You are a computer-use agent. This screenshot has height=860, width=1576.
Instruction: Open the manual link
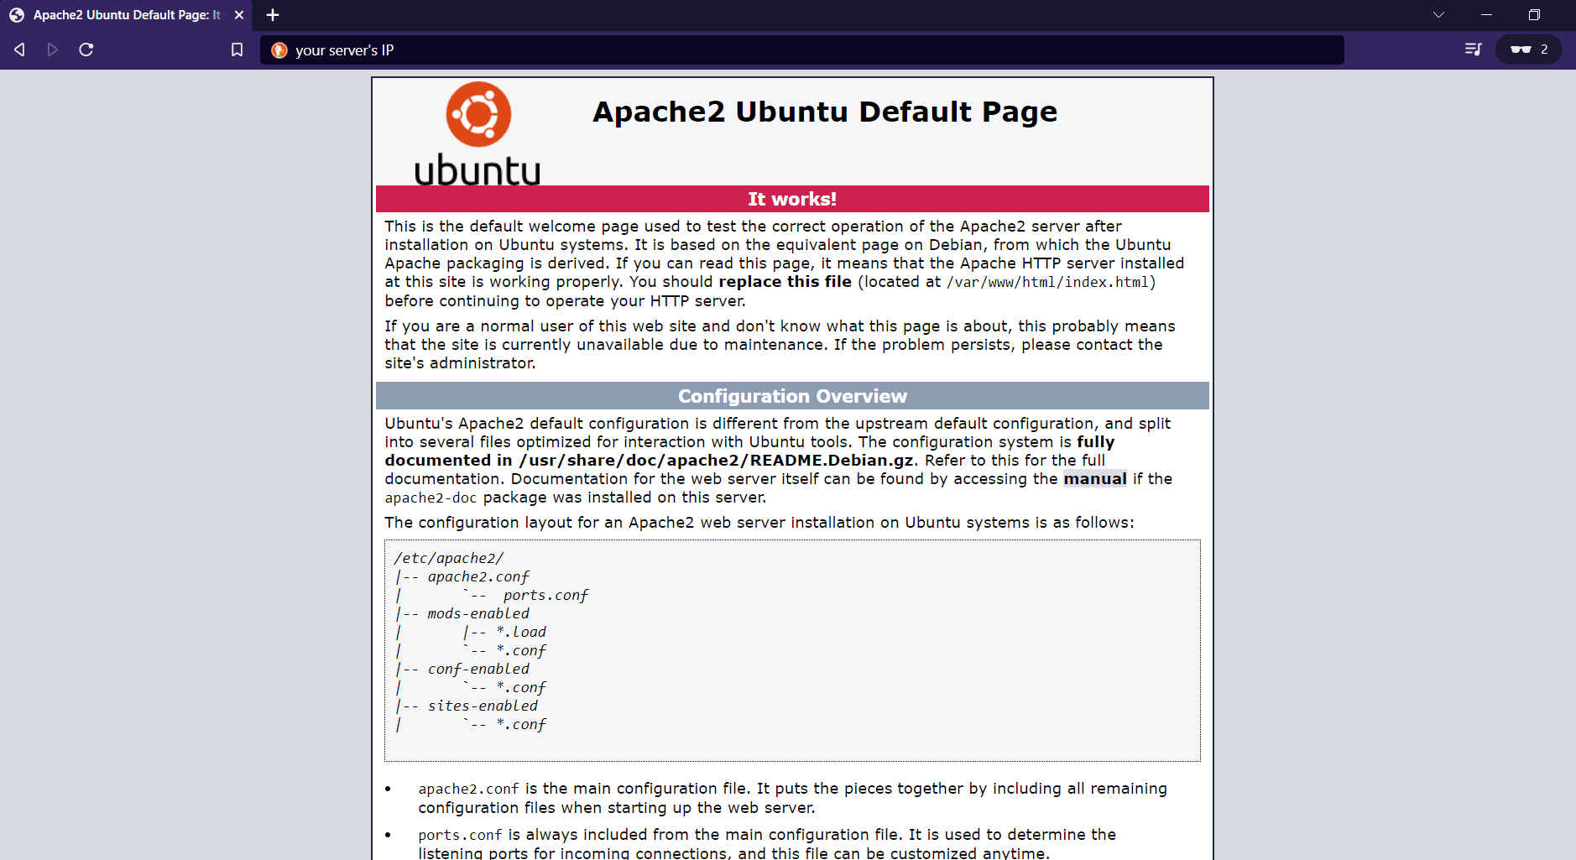(1095, 478)
